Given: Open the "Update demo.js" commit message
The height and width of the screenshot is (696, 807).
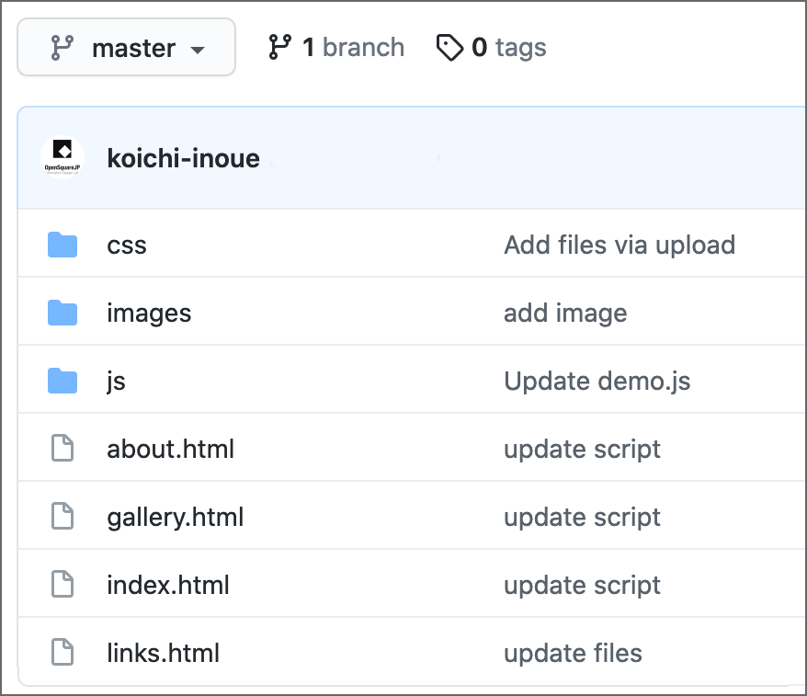Looking at the screenshot, I should [597, 382].
